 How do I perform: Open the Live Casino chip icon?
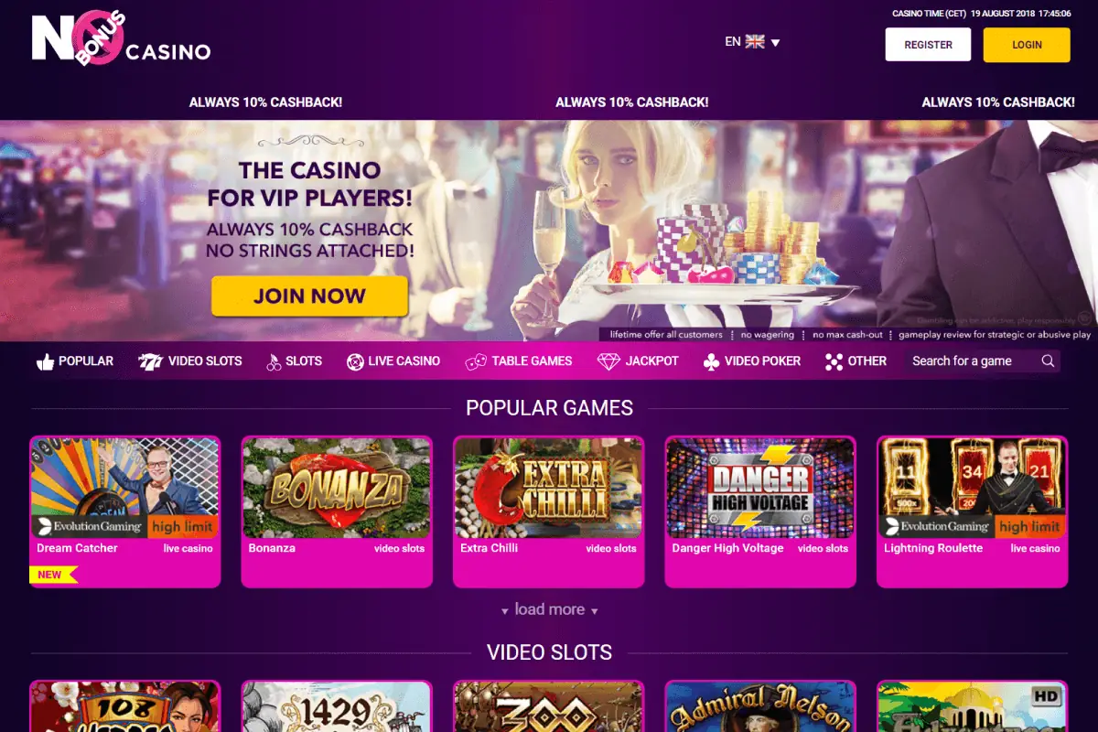pyautogui.click(x=355, y=361)
